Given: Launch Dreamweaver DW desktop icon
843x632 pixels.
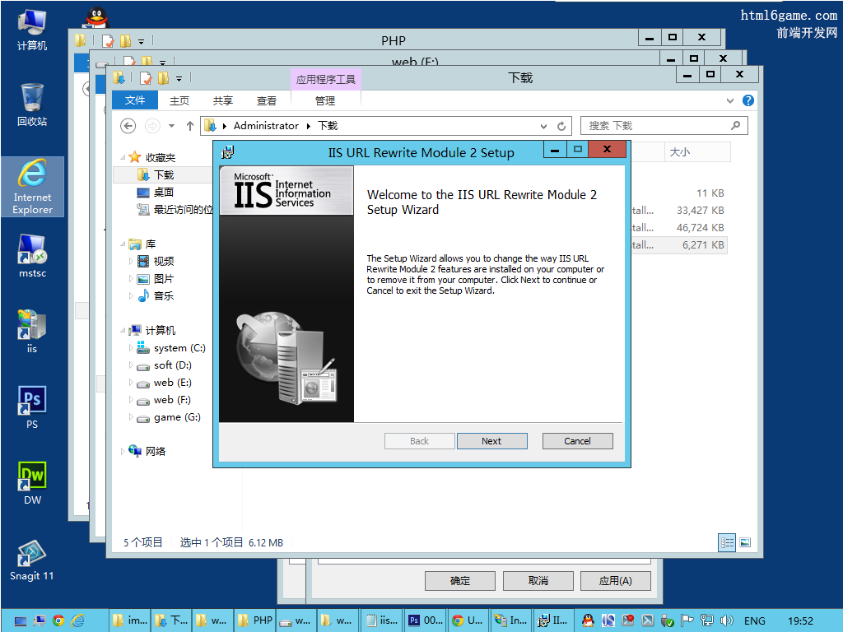Looking at the screenshot, I should tap(32, 481).
